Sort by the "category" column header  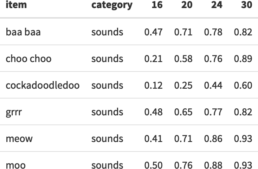tap(112, 6)
